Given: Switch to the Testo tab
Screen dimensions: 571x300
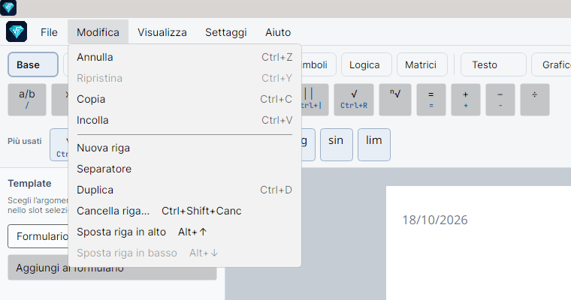Looking at the screenshot, I should 494,64.
